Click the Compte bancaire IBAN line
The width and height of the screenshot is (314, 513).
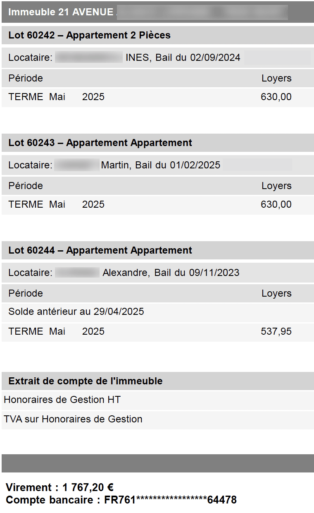tap(121, 500)
